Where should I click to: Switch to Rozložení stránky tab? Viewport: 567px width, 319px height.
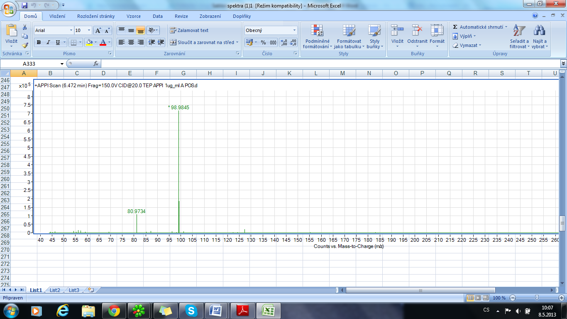[x=96, y=16]
